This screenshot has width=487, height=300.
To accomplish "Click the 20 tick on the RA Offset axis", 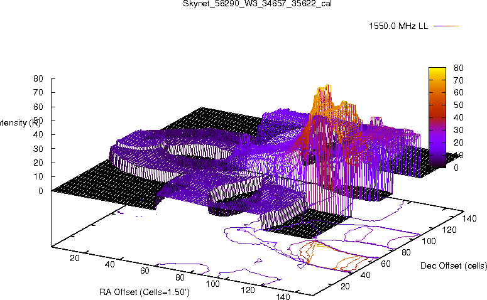I will click(75, 258).
